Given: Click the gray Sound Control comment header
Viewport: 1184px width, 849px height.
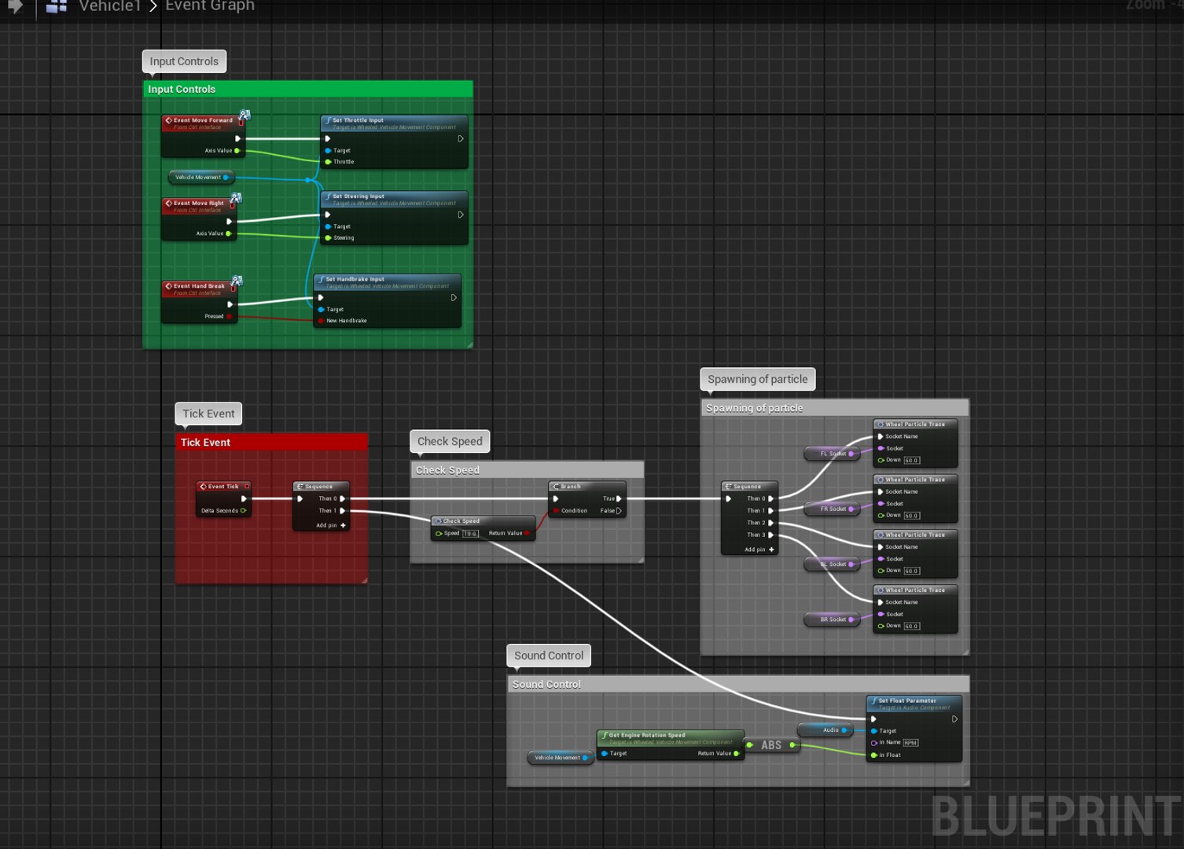Looking at the screenshot, I should (x=738, y=684).
